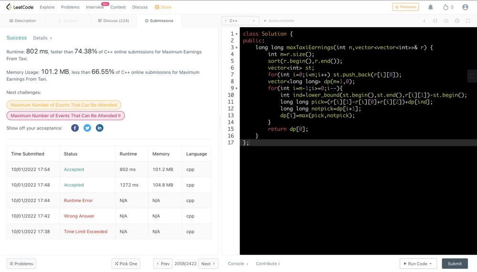The image size is (477, 272).
Task: Click the Premium button
Action: (x=405, y=7)
